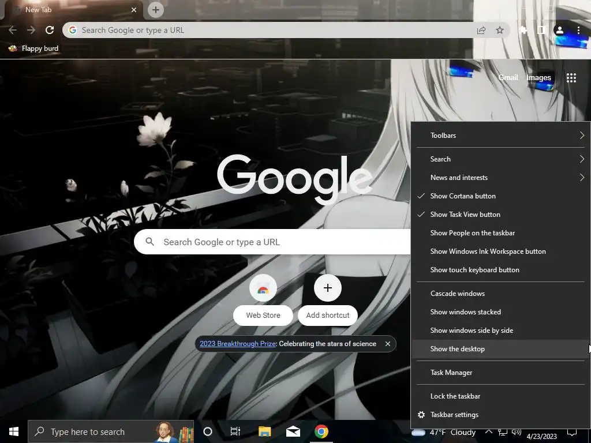591x443 pixels.
Task: Open the Chrome profile avatar
Action: tap(560, 30)
